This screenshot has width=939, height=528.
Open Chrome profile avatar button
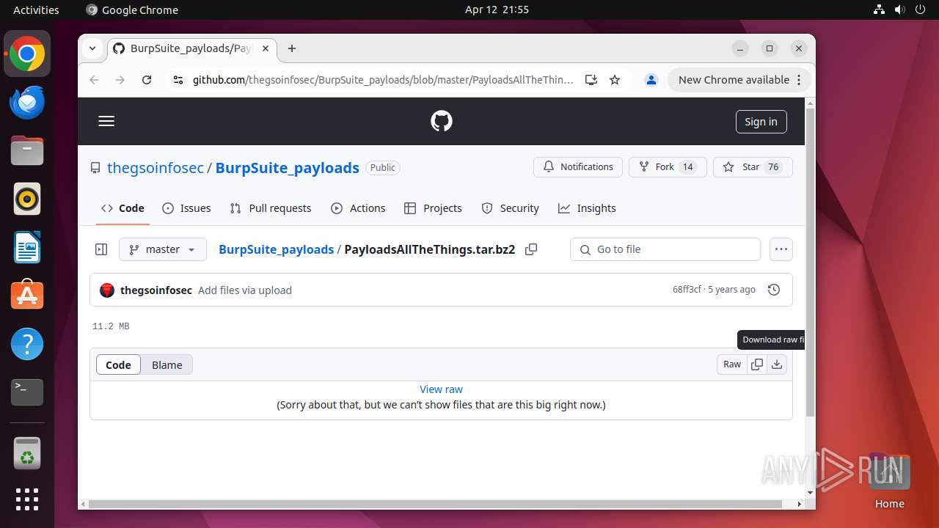pos(651,80)
